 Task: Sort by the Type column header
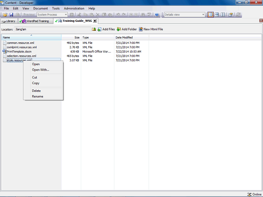(98, 37)
